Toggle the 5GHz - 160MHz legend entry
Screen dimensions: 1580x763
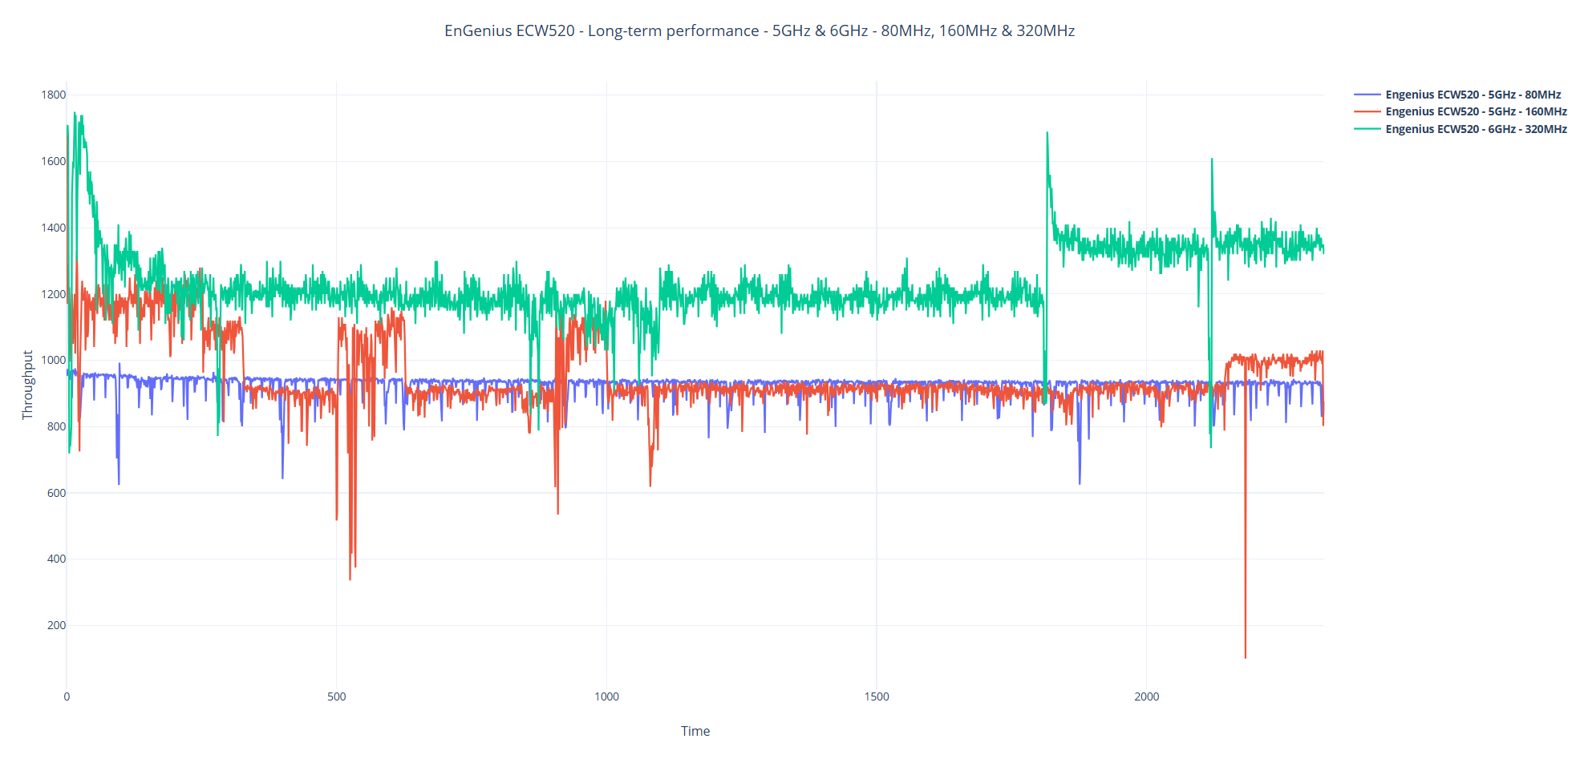pyautogui.click(x=1460, y=111)
